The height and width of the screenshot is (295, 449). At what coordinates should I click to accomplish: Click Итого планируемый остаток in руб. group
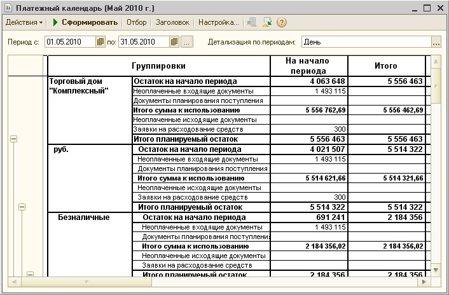point(190,207)
